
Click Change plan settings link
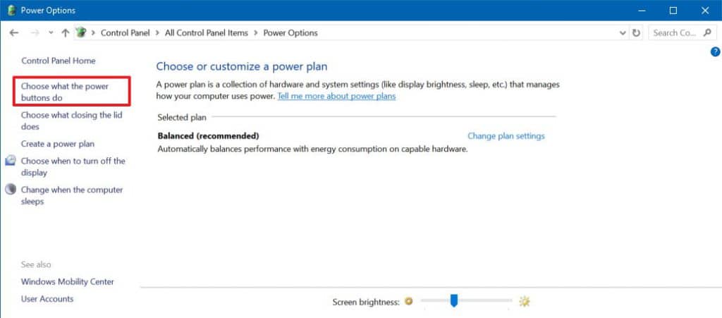[x=506, y=136]
